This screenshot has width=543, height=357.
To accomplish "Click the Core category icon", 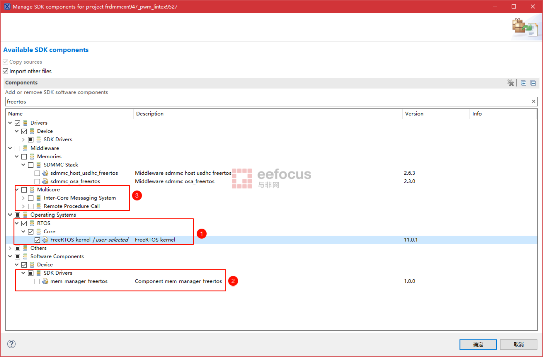I will [38, 231].
